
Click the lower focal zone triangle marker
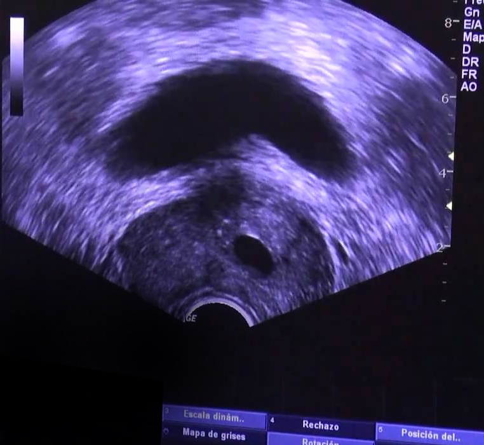(452, 207)
